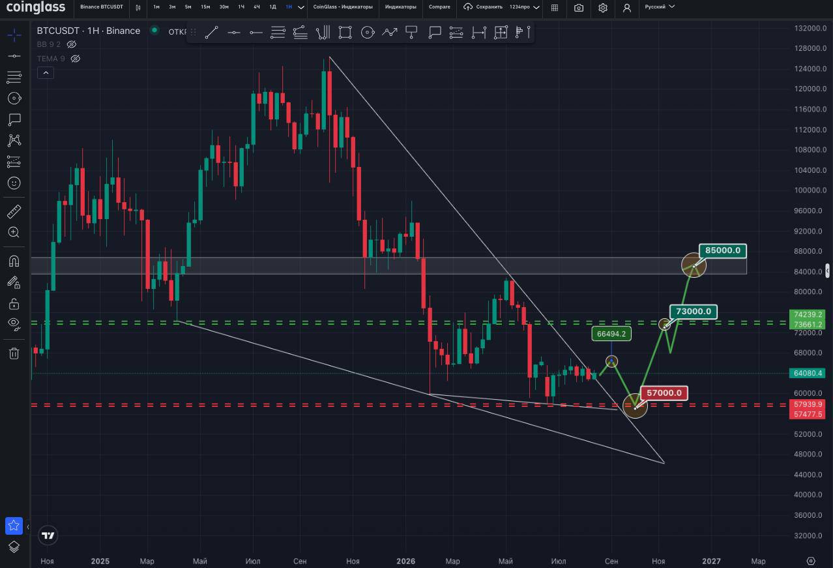Click Сохранить to save the chart
This screenshot has width=833, height=568.
pyautogui.click(x=483, y=7)
